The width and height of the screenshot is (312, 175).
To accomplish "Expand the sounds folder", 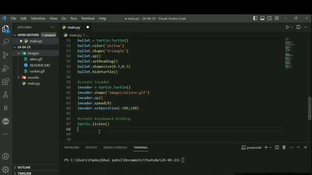I will (x=19, y=77).
